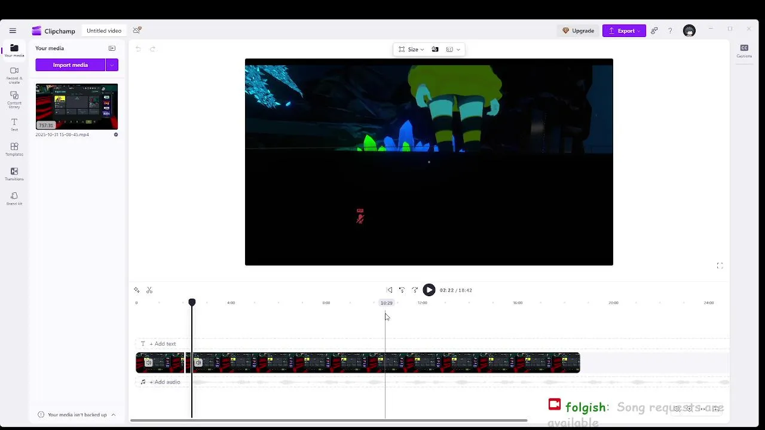Click + Add audio on the audio track

pos(164,382)
